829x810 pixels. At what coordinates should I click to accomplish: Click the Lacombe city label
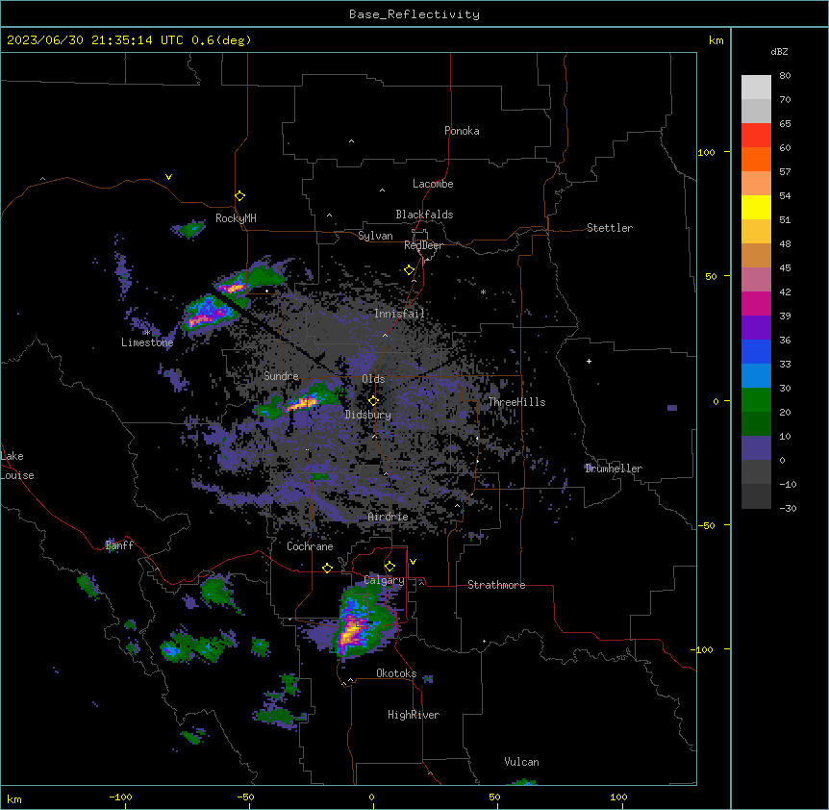pos(433,184)
